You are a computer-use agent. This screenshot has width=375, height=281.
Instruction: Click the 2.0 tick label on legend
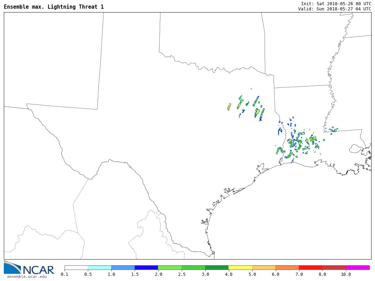coord(158,274)
